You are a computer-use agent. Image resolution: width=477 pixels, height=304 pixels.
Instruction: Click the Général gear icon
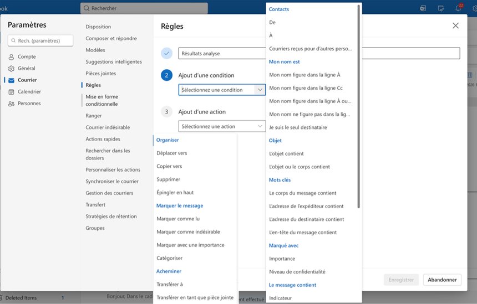coord(11,69)
